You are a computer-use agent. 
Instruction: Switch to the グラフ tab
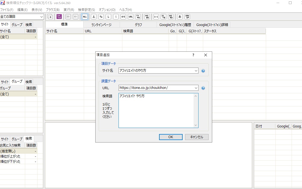point(138,25)
